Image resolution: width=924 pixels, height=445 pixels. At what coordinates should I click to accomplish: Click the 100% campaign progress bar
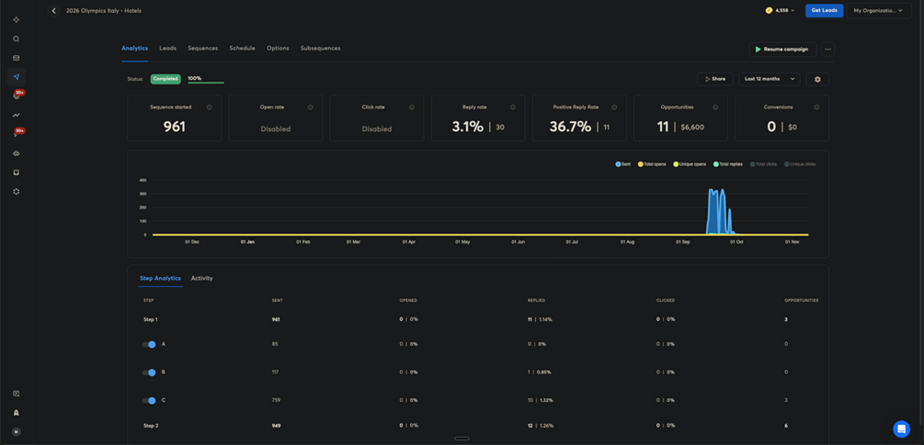(206, 79)
